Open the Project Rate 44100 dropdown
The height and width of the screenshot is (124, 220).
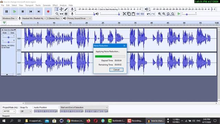(9, 111)
